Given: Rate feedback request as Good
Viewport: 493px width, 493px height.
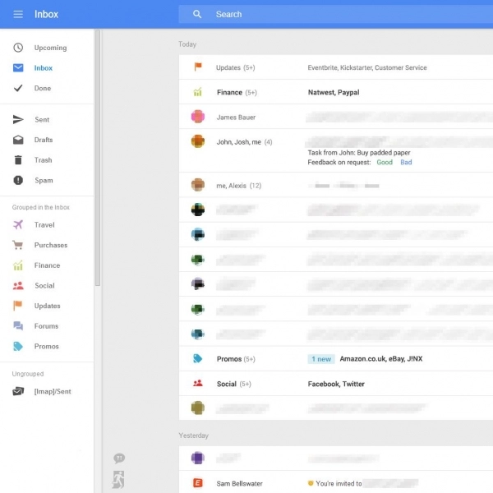Looking at the screenshot, I should click(x=385, y=163).
